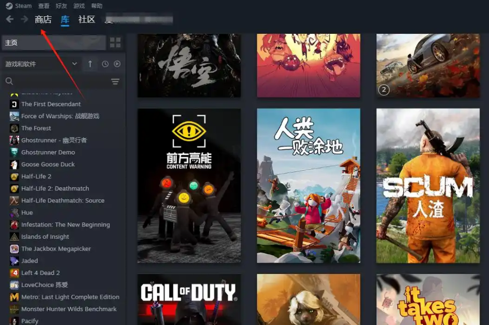Click the search magnifier icon
Image resolution: width=489 pixels, height=325 pixels.
[x=10, y=81]
